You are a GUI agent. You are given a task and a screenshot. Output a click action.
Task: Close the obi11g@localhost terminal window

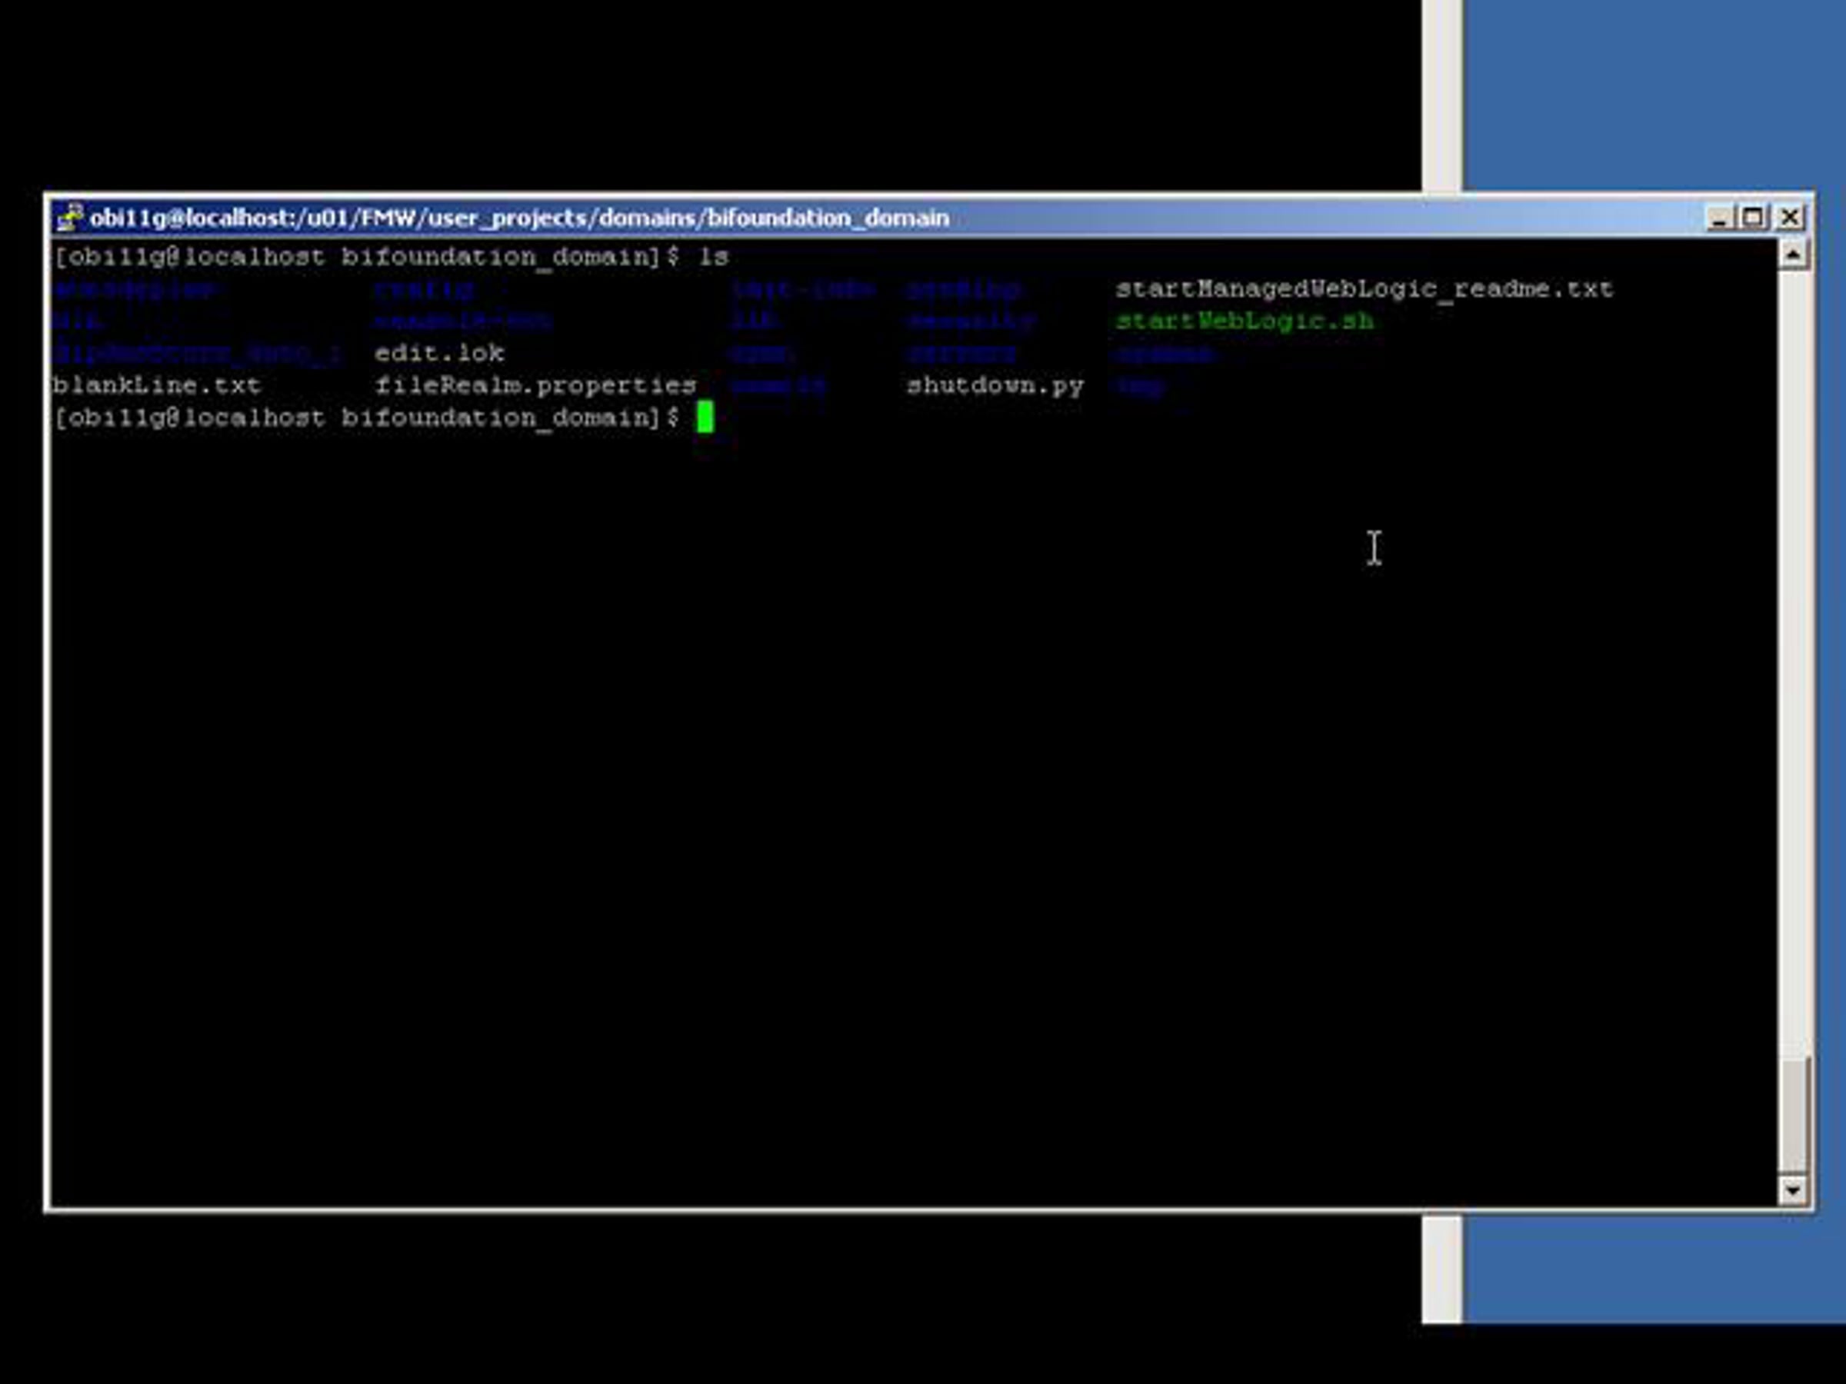(x=1789, y=218)
